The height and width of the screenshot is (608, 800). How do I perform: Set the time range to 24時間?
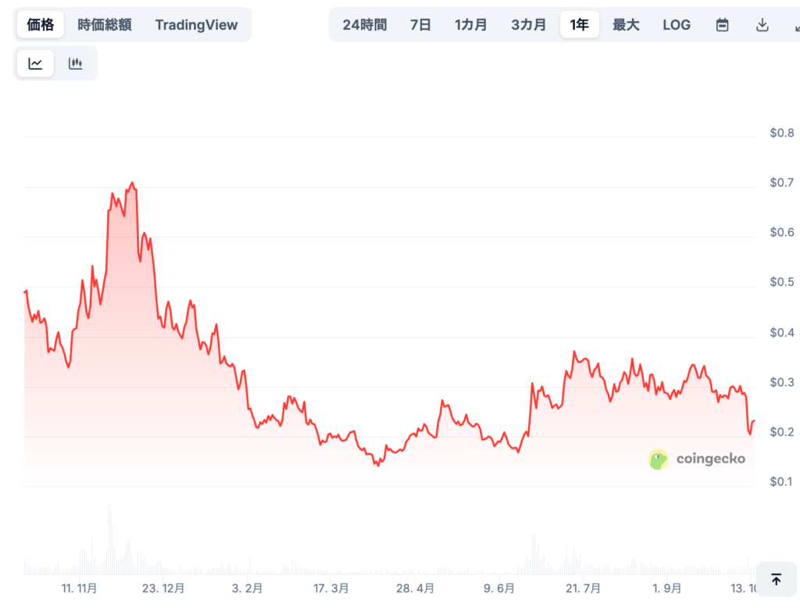[364, 25]
